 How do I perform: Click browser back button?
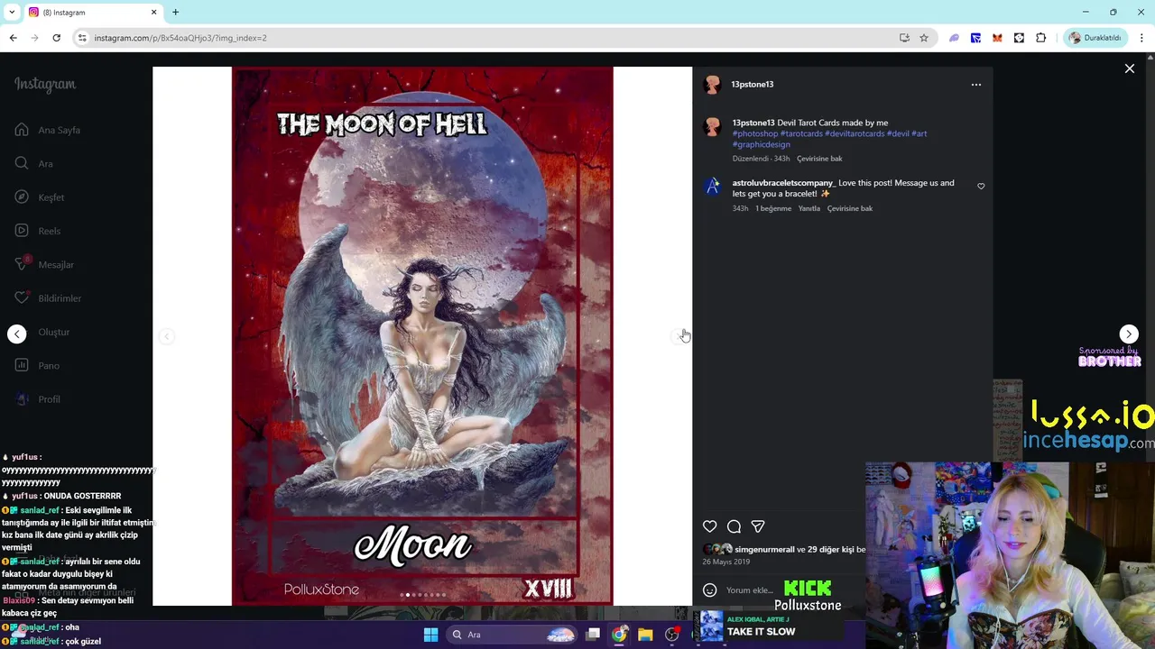coord(13,38)
